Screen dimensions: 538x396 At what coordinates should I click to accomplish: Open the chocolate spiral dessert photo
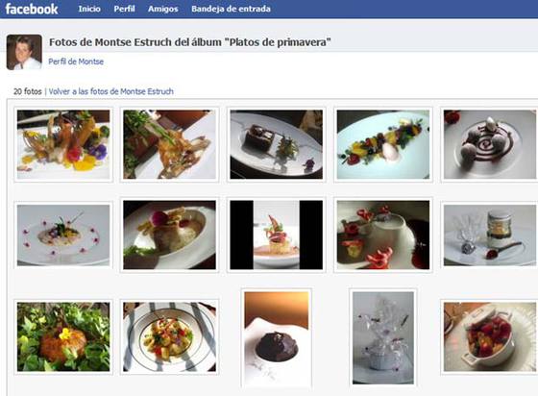tap(490, 144)
